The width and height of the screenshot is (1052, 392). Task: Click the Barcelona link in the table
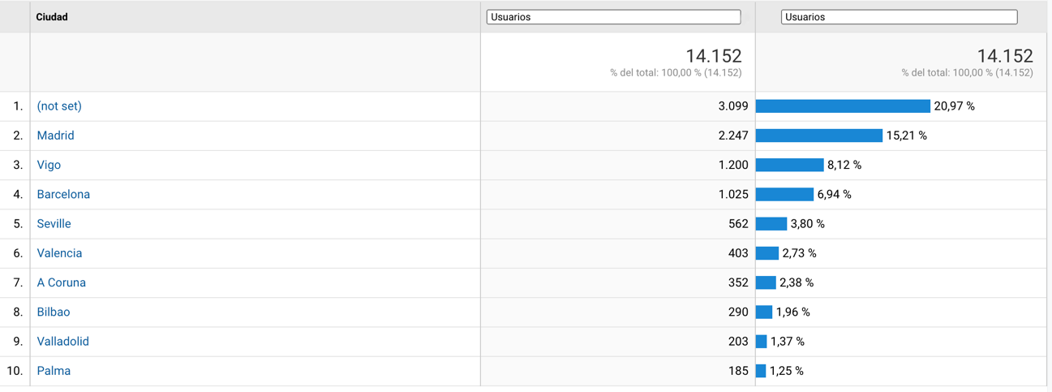(x=63, y=195)
